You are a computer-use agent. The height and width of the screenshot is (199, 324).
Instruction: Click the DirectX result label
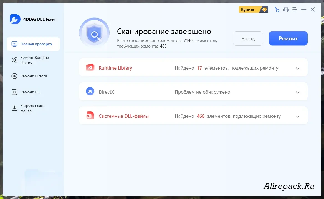tap(107, 92)
